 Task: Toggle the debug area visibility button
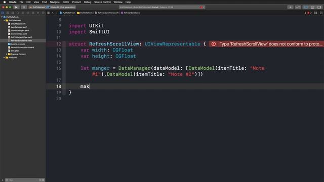[313, 7]
